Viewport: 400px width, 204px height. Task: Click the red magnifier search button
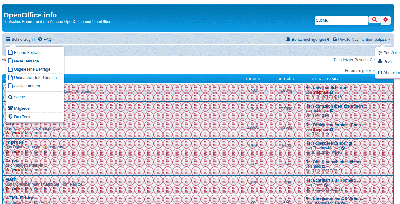click(x=375, y=20)
